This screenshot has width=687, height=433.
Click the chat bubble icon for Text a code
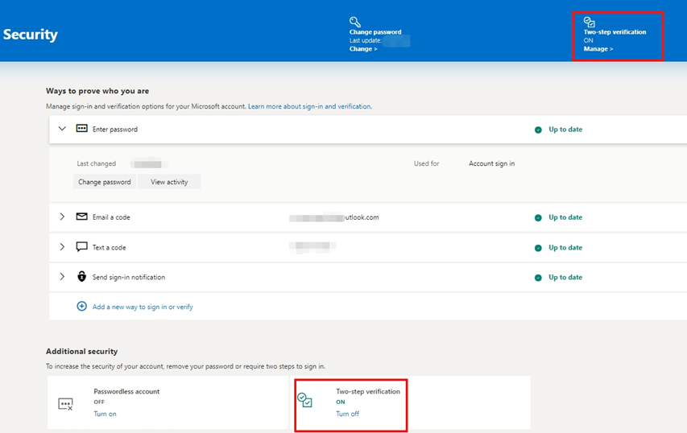(81, 247)
